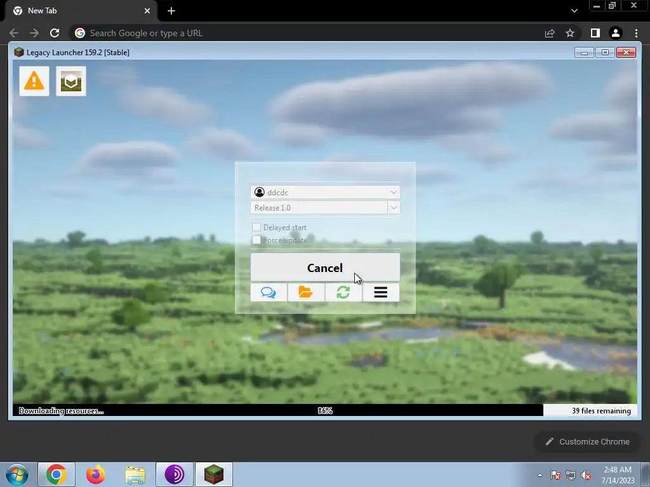Click the Action Center flag tray icon
The width and height of the screenshot is (650, 487).
pyautogui.click(x=555, y=476)
